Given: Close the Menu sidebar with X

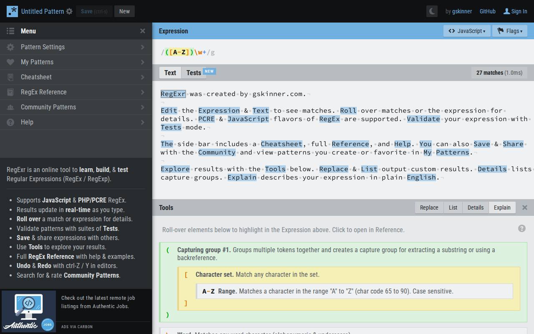Looking at the screenshot, I should [143, 31].
